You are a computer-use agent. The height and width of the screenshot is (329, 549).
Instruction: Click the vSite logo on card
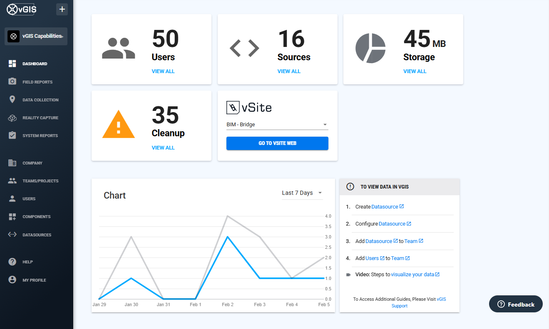coord(249,108)
